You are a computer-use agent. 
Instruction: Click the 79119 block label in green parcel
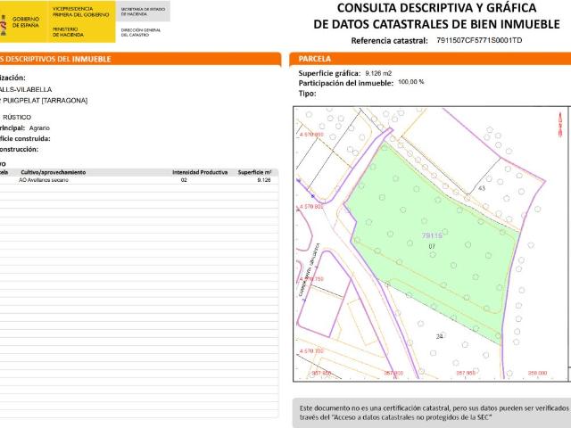tap(432, 235)
